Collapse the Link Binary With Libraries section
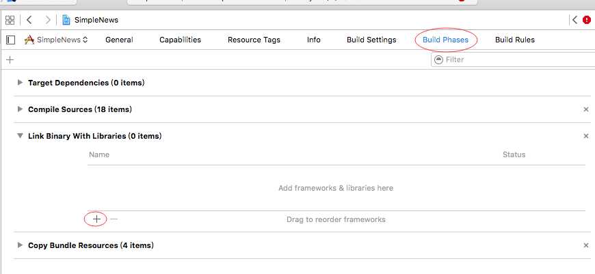Screen dimensions: 595x274 (x=20, y=136)
